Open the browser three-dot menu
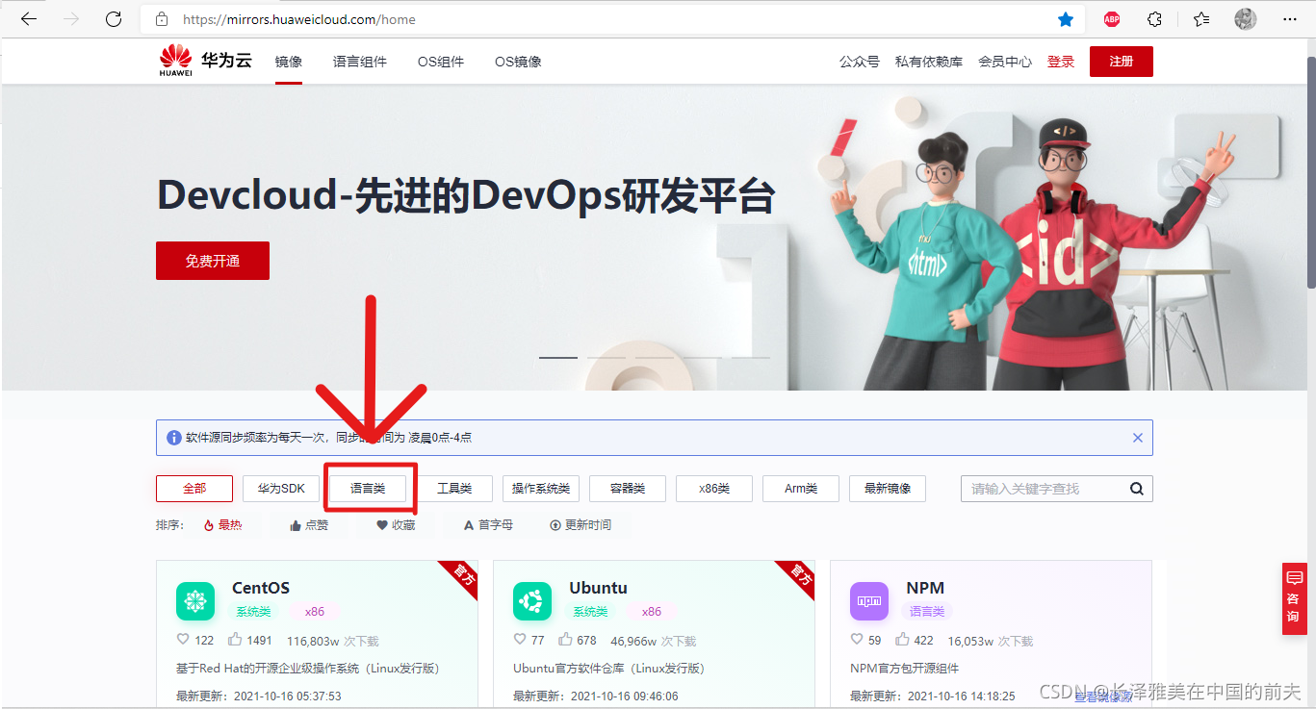Viewport: 1316px width, 709px height. click(1290, 19)
